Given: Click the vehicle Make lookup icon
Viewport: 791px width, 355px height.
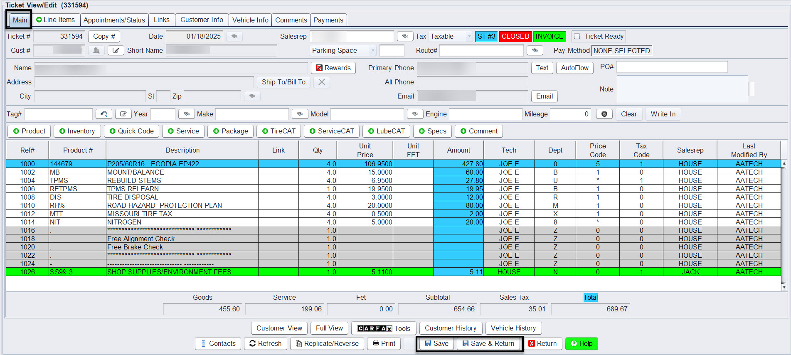Looking at the screenshot, I should coord(300,114).
